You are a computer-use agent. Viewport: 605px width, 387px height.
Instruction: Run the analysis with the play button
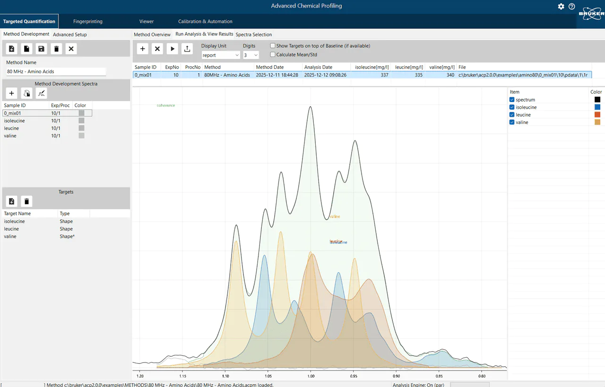pyautogui.click(x=172, y=49)
